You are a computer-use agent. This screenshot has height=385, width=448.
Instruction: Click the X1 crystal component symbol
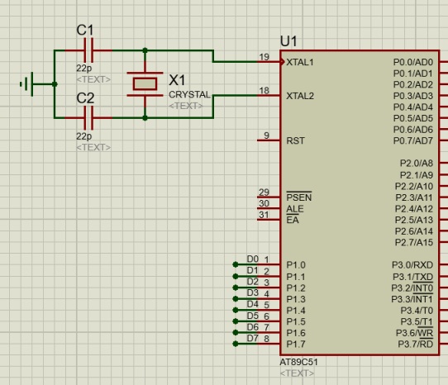(x=145, y=84)
